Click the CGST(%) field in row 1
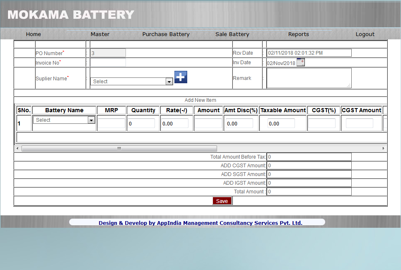 tap(322, 123)
